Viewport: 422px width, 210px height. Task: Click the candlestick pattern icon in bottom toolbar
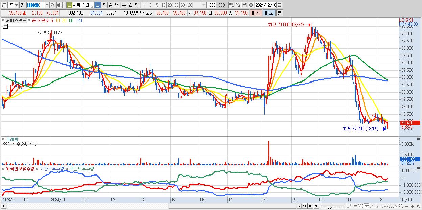(x=378, y=206)
